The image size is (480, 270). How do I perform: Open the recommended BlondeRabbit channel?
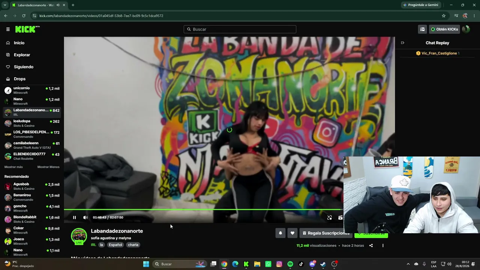(32, 219)
